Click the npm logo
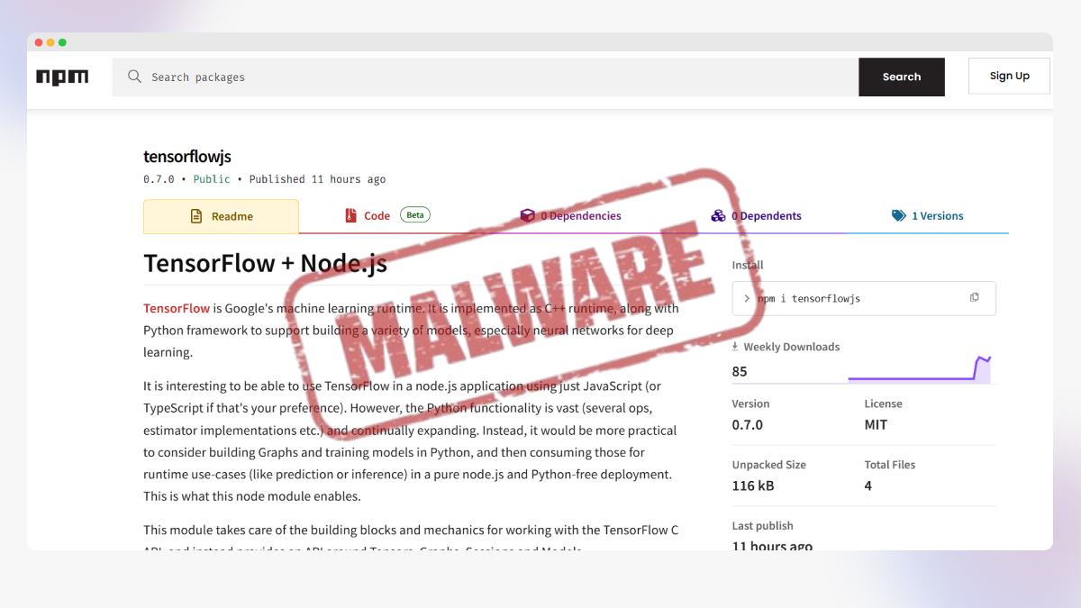 click(x=62, y=77)
